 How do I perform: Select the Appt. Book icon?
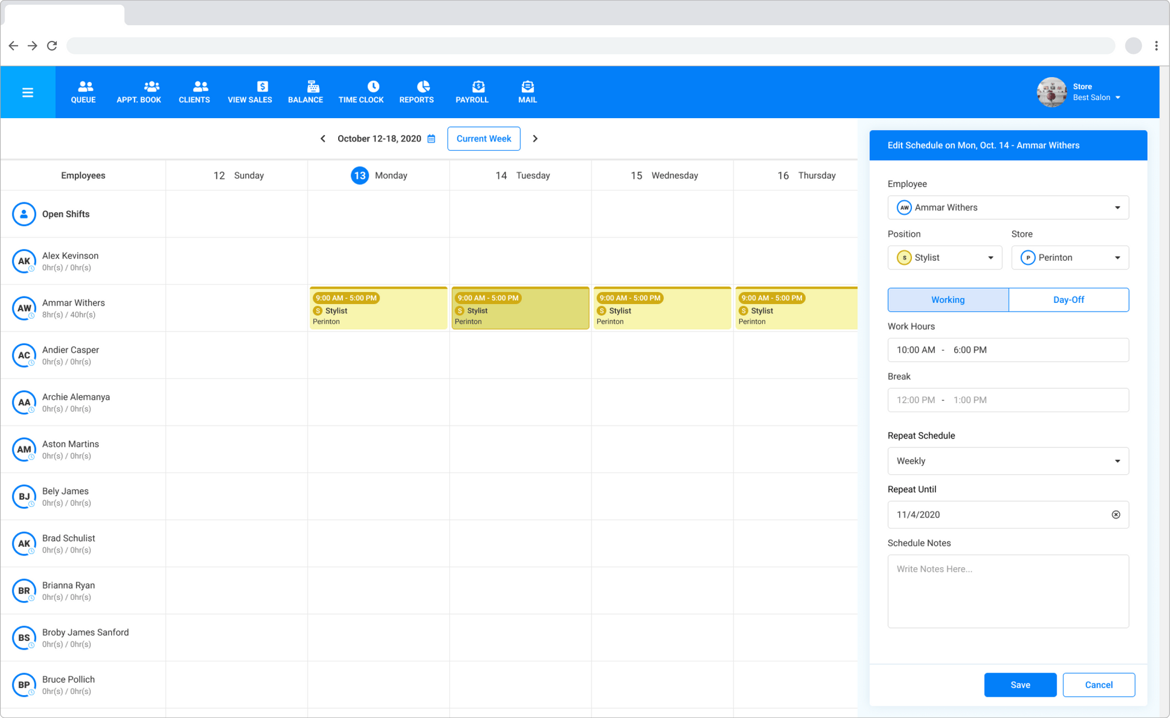pyautogui.click(x=139, y=92)
